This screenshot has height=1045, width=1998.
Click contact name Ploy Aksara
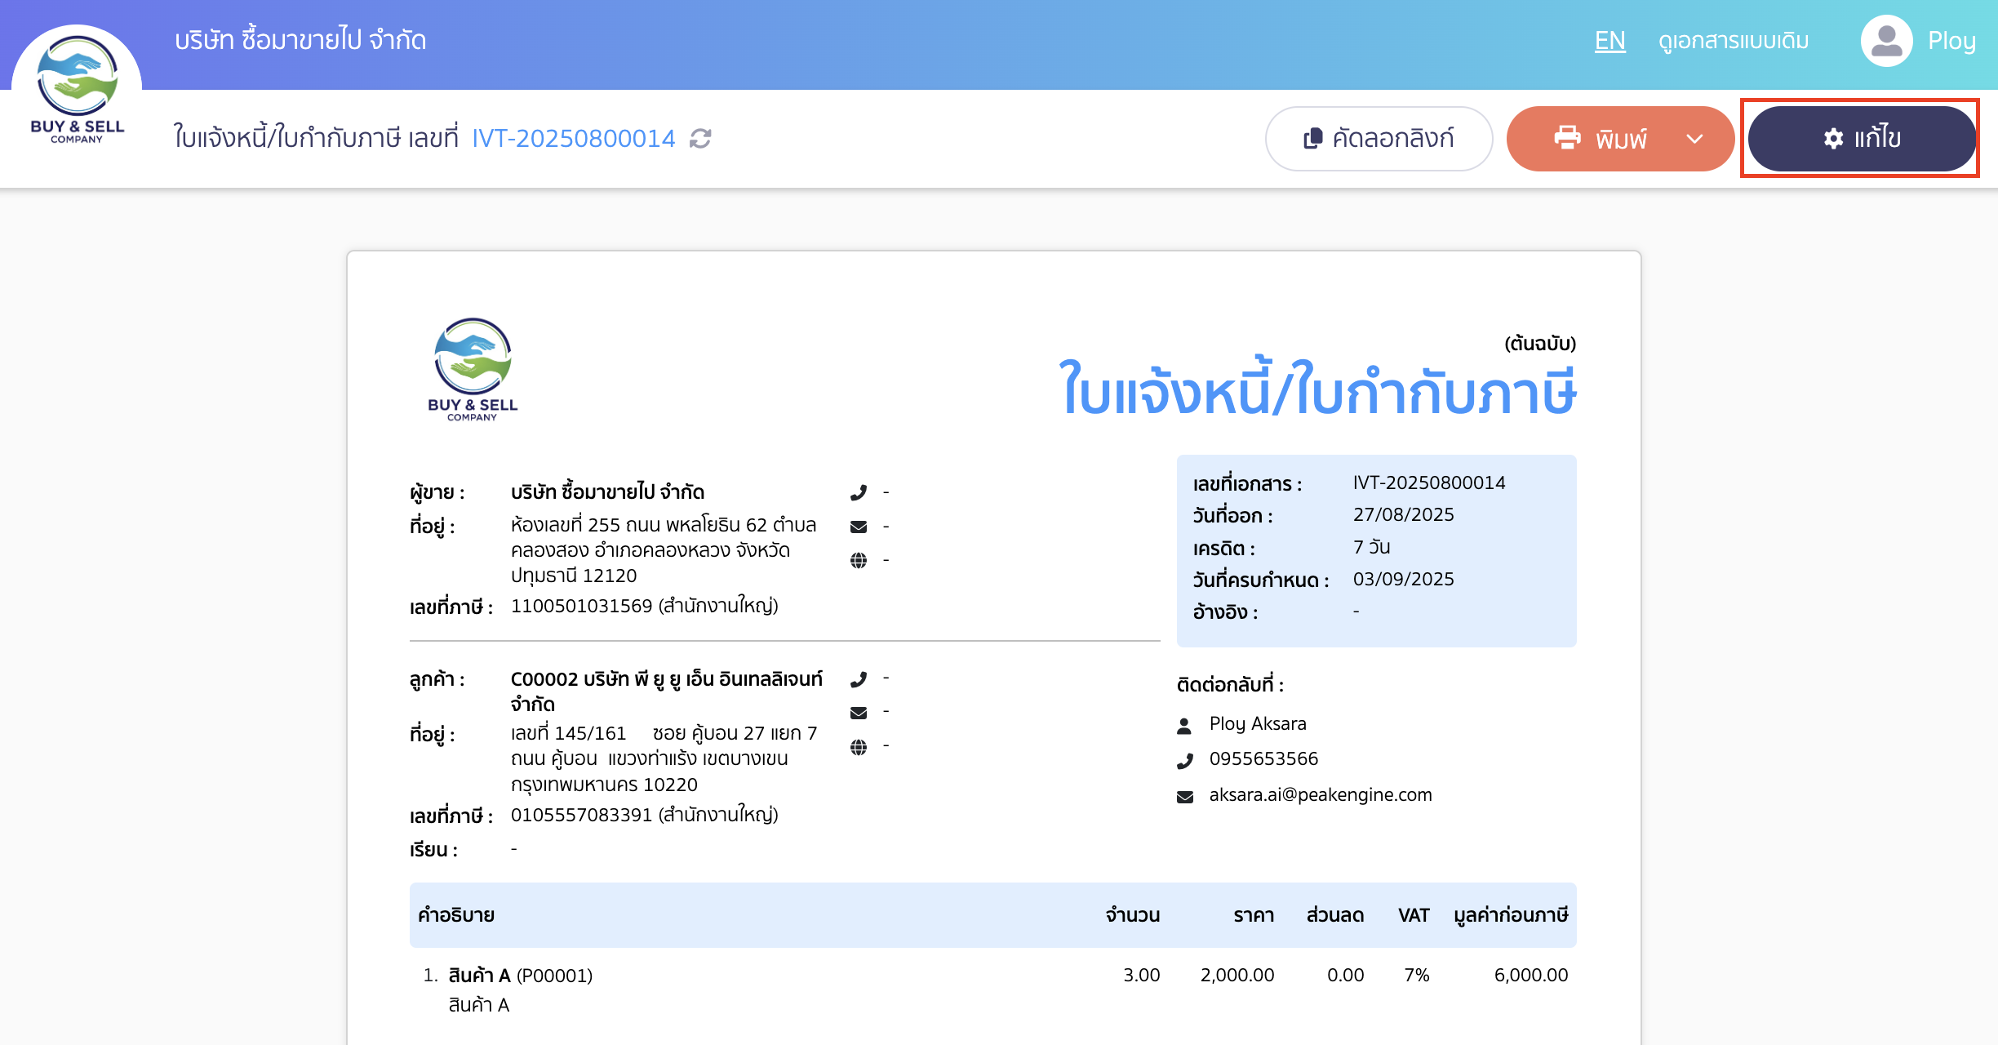tap(1258, 724)
